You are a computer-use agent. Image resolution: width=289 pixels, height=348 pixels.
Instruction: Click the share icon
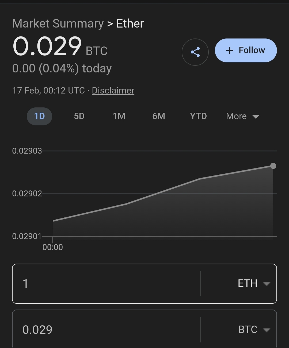coord(195,52)
